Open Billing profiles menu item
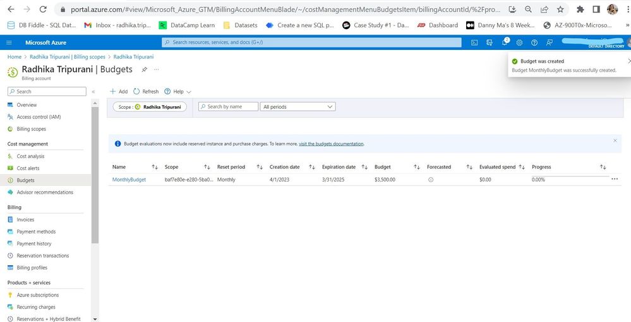The height and width of the screenshot is (322, 631). (32, 268)
